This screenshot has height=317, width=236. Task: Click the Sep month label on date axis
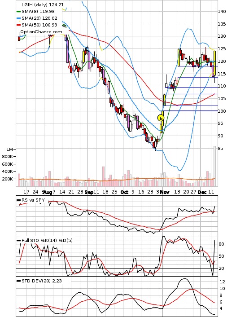point(89,192)
